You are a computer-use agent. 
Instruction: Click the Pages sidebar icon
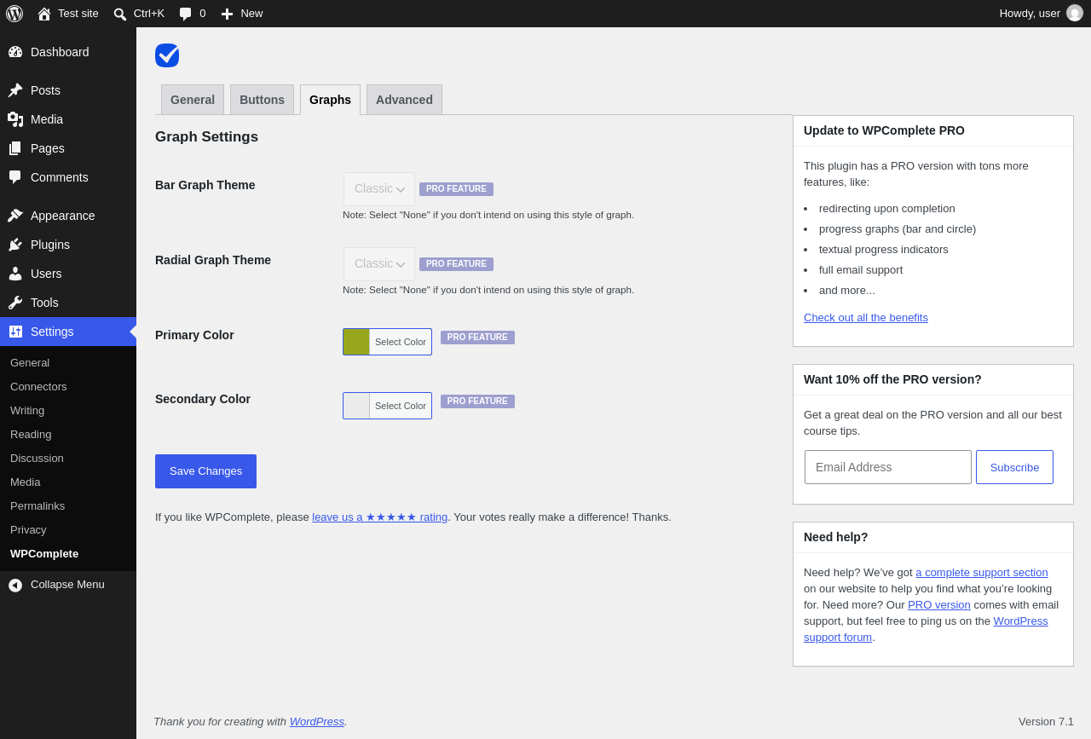pyautogui.click(x=15, y=148)
